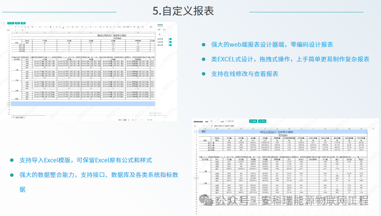Click the zoom in plus in designer status bar
This screenshot has height=216, width=381.
pos(148,120)
